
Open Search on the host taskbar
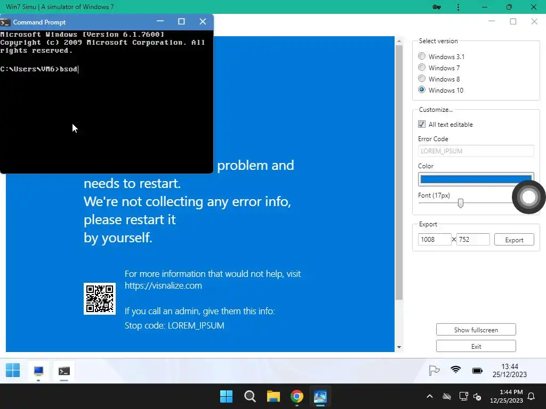(250, 396)
